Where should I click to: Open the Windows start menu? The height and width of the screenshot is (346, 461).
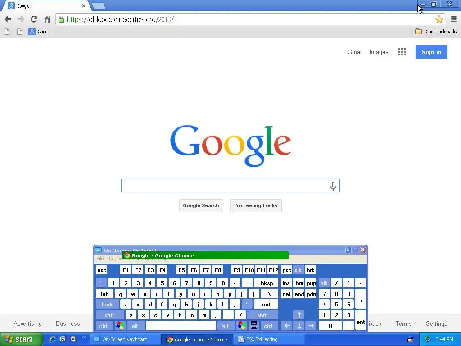[x=21, y=339]
